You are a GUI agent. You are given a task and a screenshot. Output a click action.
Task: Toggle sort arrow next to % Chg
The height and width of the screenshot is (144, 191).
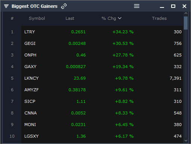119,18
